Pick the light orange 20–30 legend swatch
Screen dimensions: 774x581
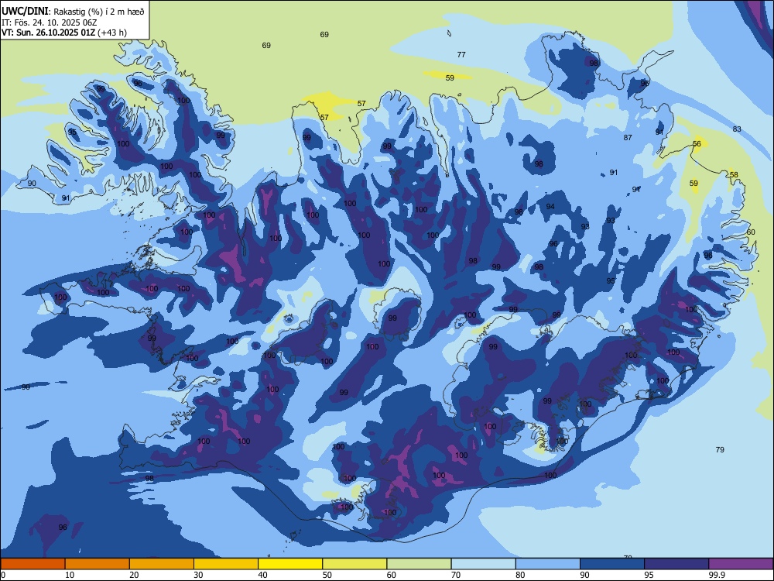pos(162,564)
